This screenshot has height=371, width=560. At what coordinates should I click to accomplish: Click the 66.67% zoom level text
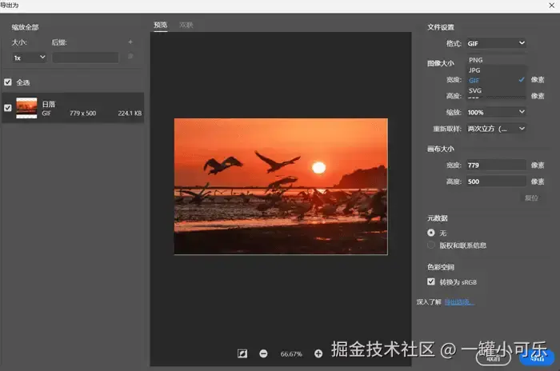[x=291, y=354]
